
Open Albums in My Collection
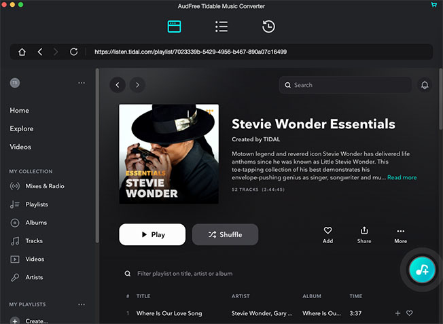36,223
